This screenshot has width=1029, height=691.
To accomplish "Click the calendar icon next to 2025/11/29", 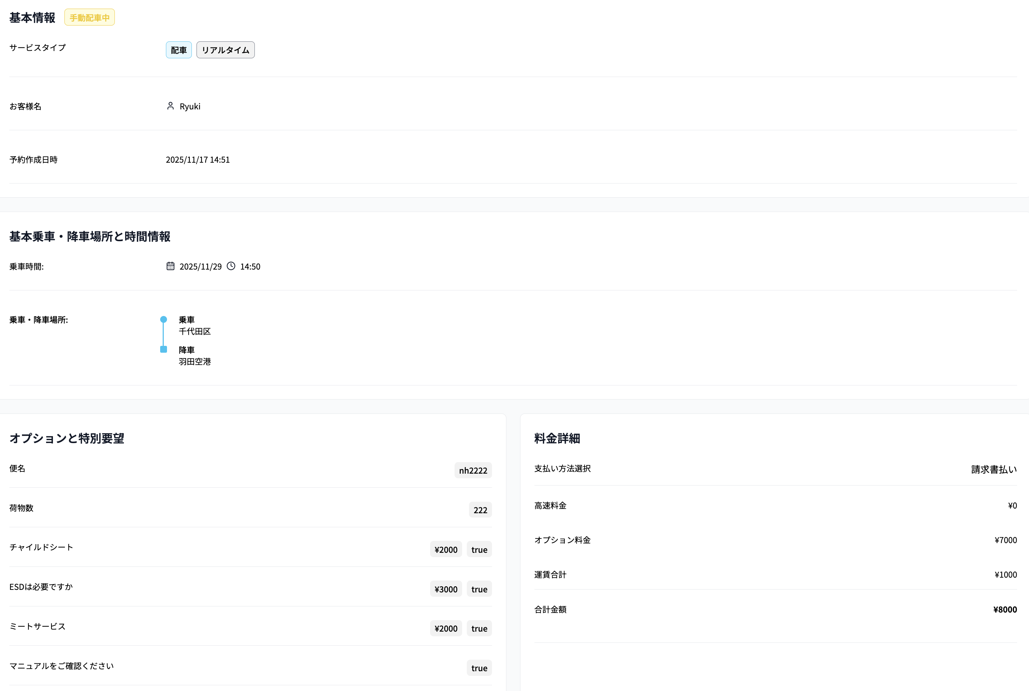I will coord(170,266).
